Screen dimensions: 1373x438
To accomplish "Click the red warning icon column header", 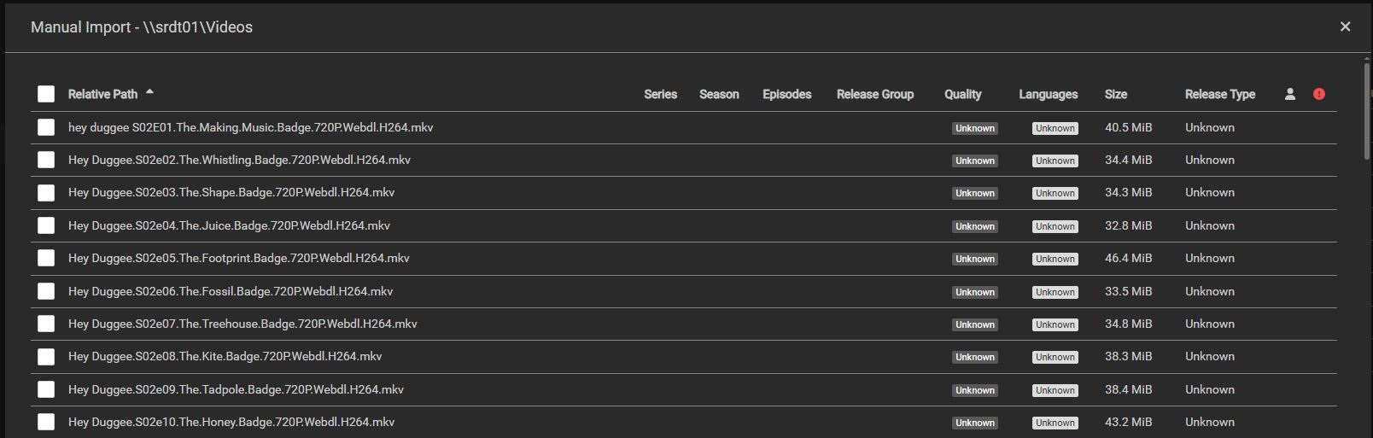I will [x=1319, y=94].
